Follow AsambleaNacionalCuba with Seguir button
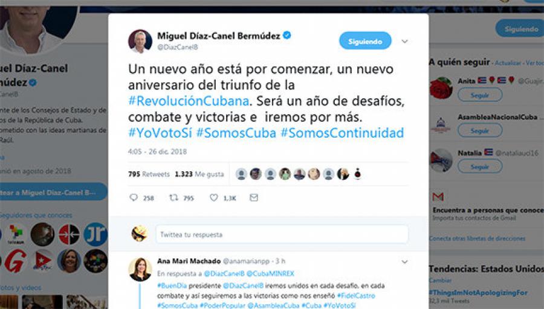 [480, 130]
